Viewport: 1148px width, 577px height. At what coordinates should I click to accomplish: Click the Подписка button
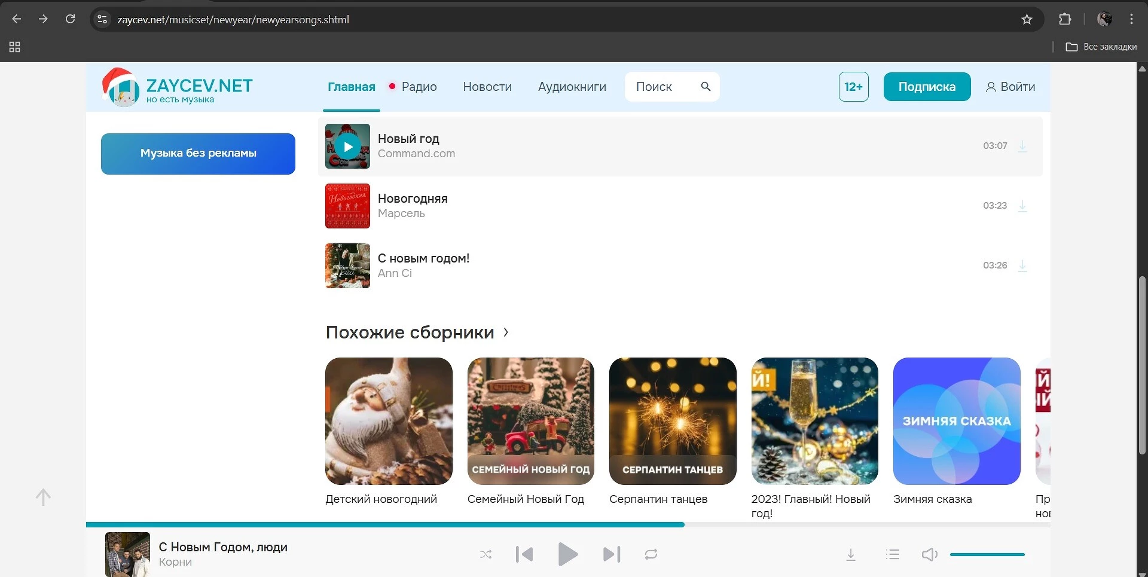tap(927, 87)
